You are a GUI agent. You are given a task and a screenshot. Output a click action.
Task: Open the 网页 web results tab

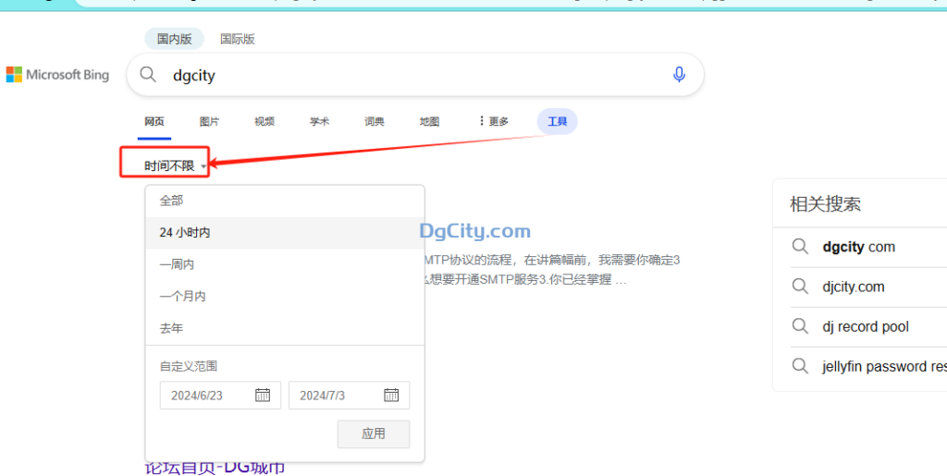coord(154,121)
